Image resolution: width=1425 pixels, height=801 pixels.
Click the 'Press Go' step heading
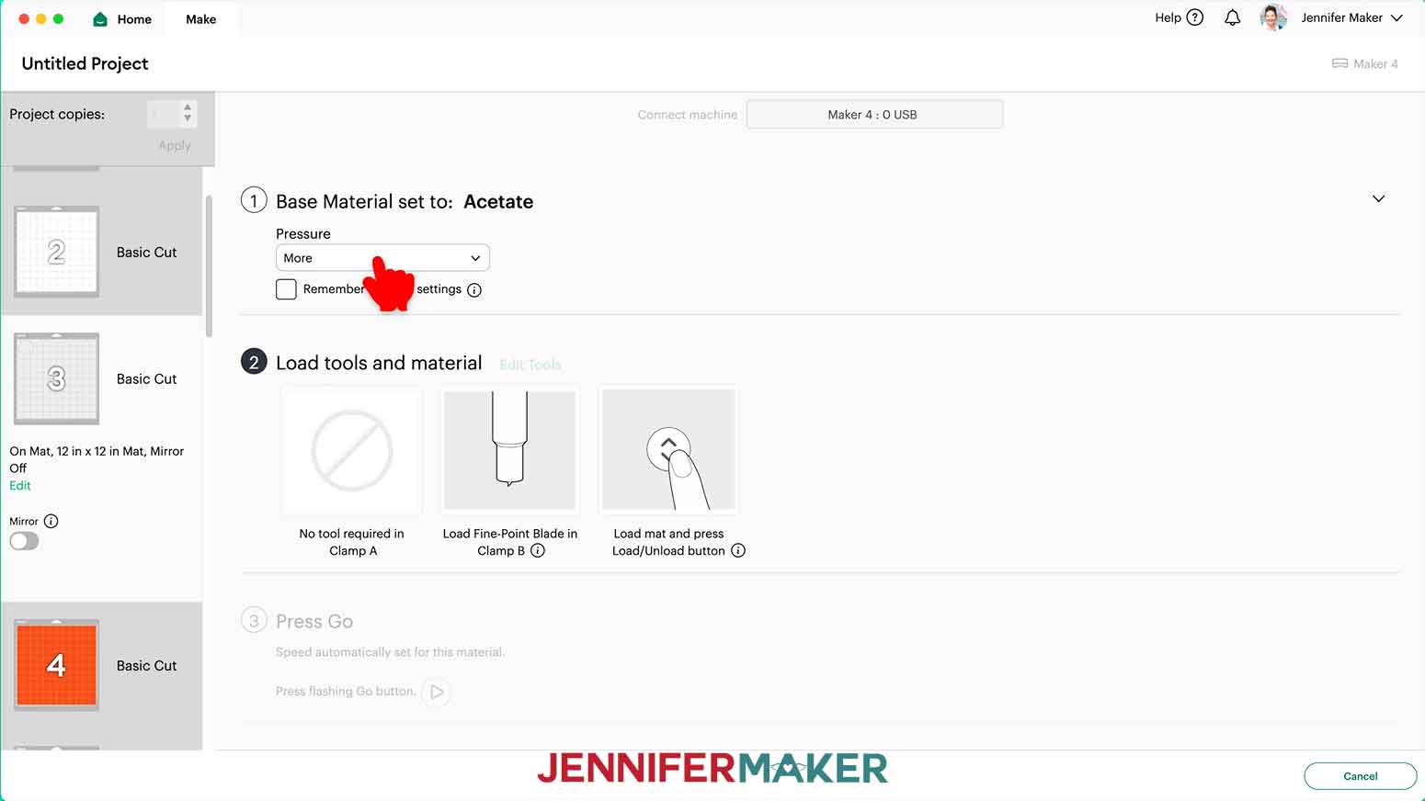pos(314,622)
